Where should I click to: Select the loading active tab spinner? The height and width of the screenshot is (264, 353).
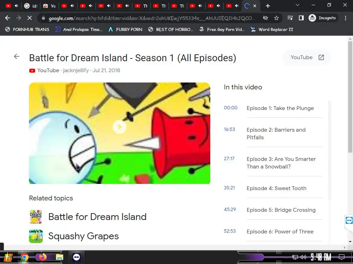(247, 6)
